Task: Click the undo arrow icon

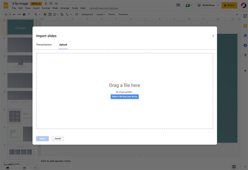Action: [x=14, y=14]
